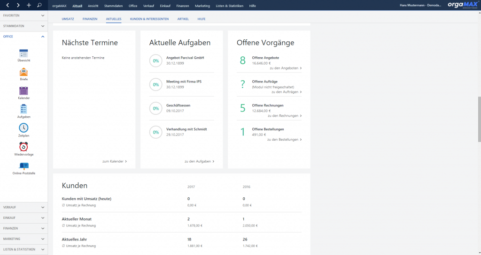Switch to the Umsatz tab

[68, 19]
